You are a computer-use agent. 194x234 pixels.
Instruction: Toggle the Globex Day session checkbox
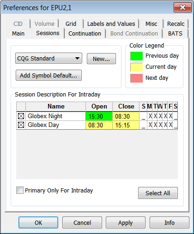pyautogui.click(x=21, y=125)
